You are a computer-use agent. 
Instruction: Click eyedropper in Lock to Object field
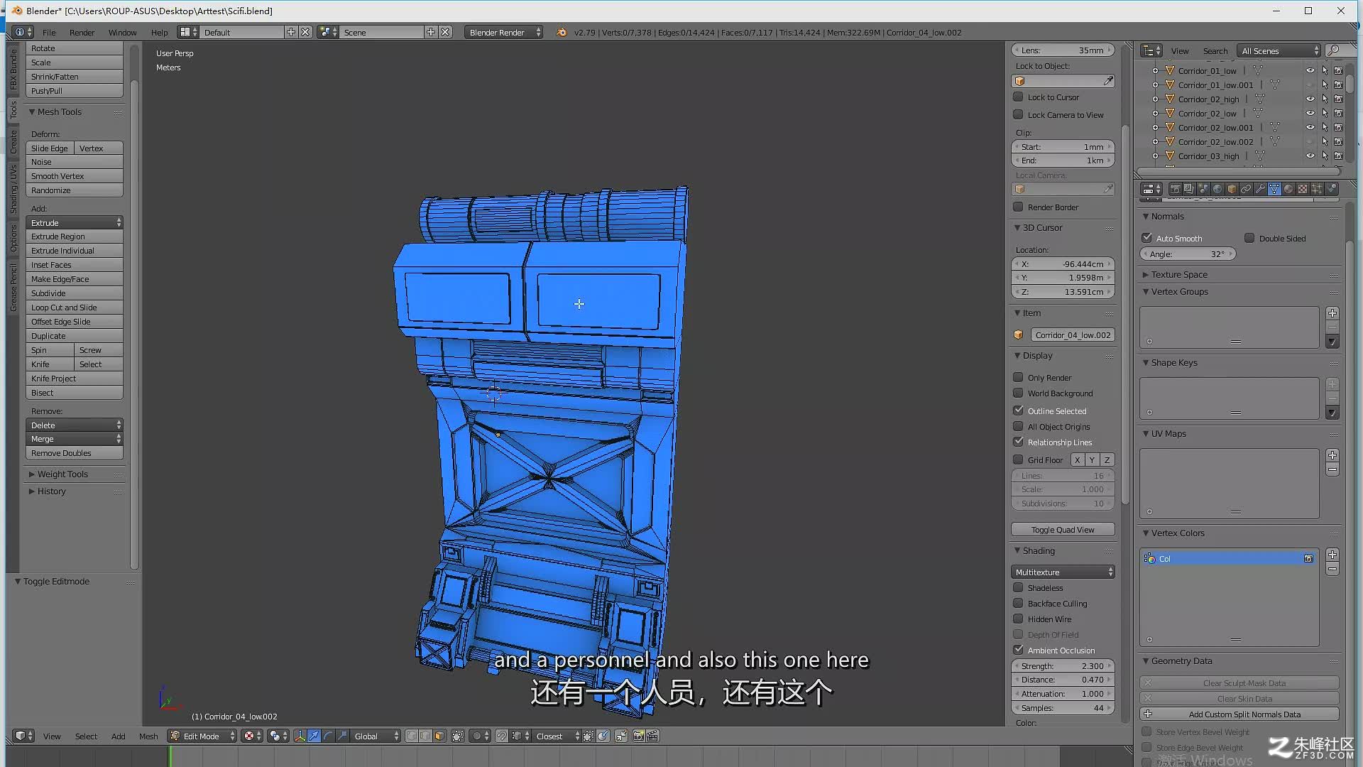1107,81
